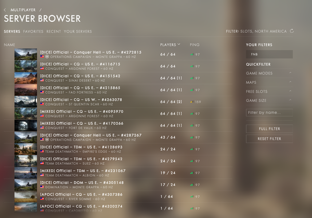
Task: Sort by Ping column header
Action: coord(194,45)
